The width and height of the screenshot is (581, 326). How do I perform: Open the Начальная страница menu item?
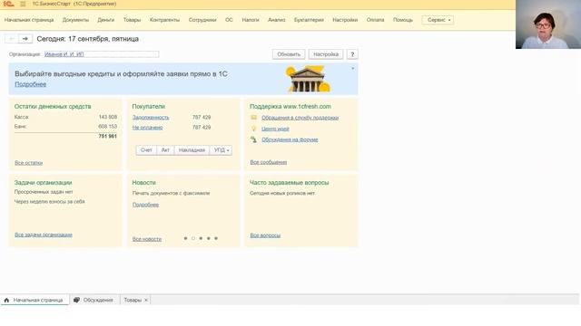[29, 20]
